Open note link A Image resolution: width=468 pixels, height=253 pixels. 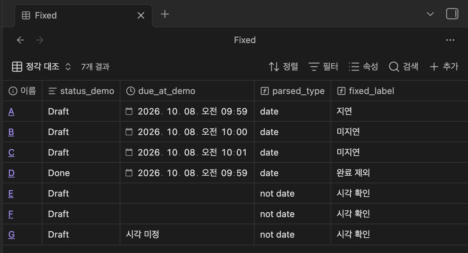pos(11,111)
